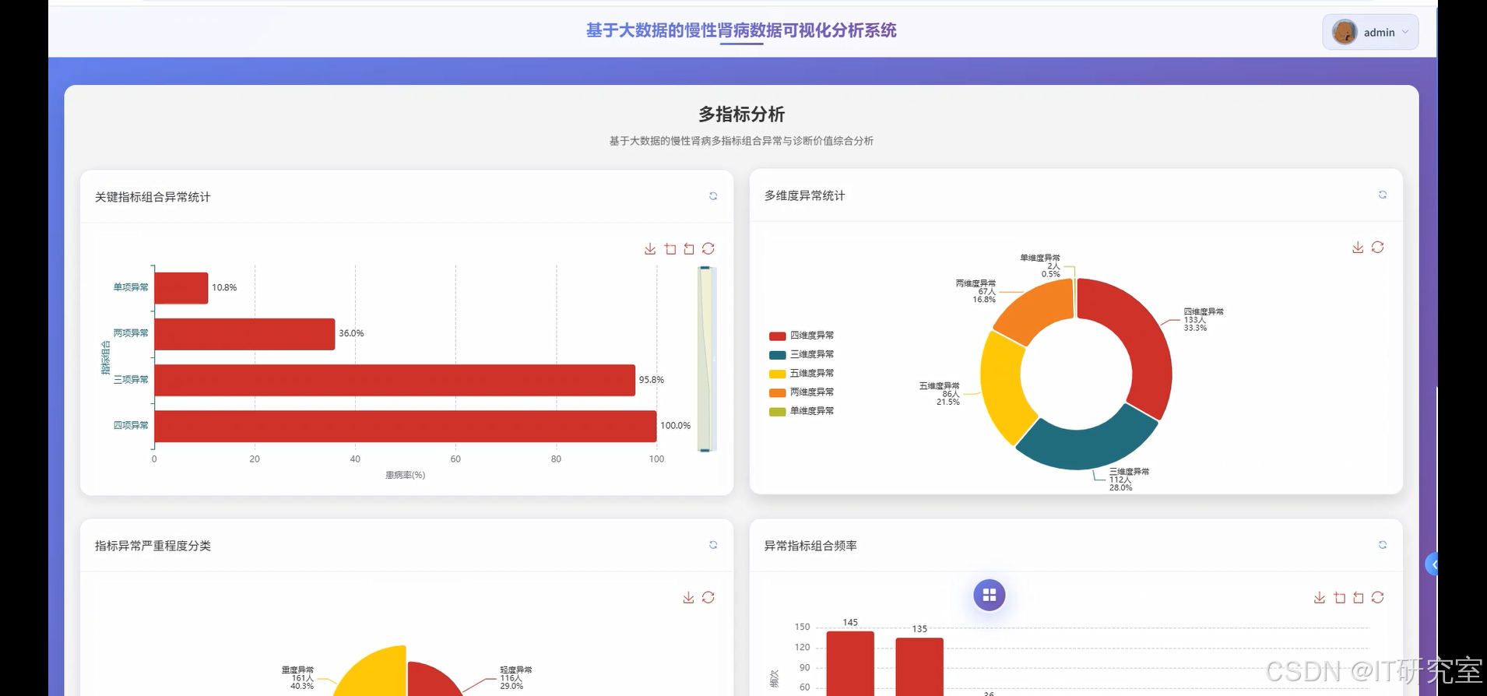Click the 轻度异常 116人 29.0% label
The image size is (1487, 696).
point(516,677)
